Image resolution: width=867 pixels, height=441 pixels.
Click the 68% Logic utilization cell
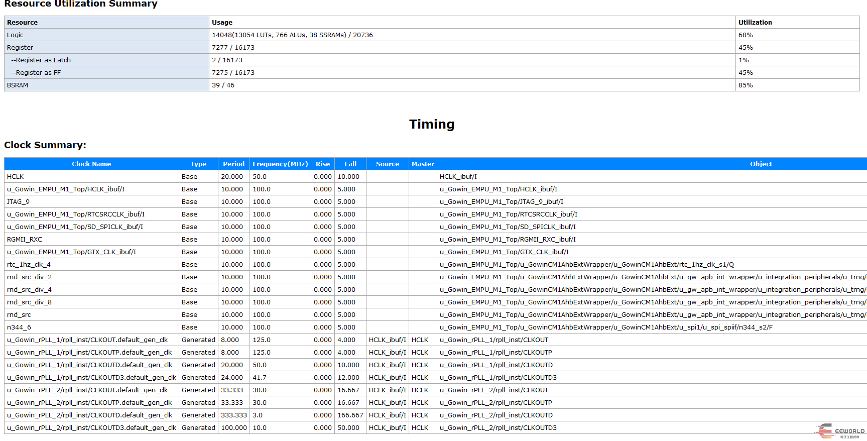coord(797,35)
